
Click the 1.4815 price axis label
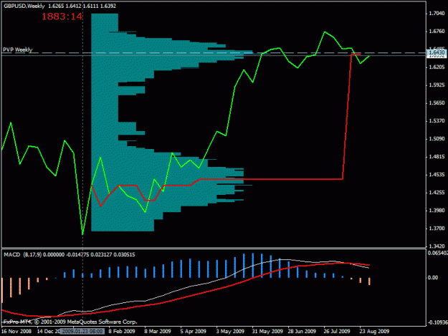coord(437,156)
